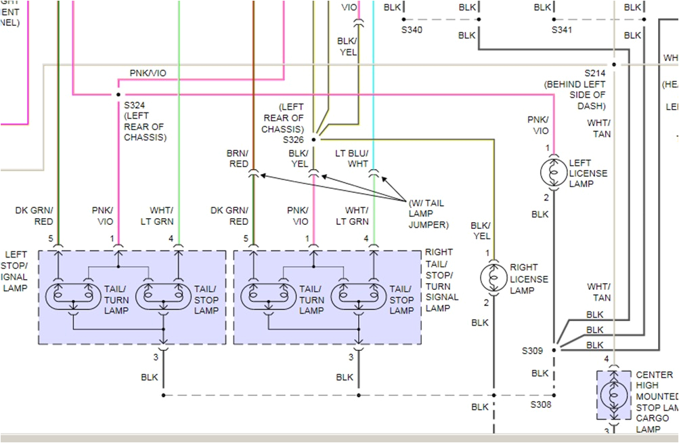Click the Right License Lamp bulb symbol
679x443 pixels.
(494, 278)
